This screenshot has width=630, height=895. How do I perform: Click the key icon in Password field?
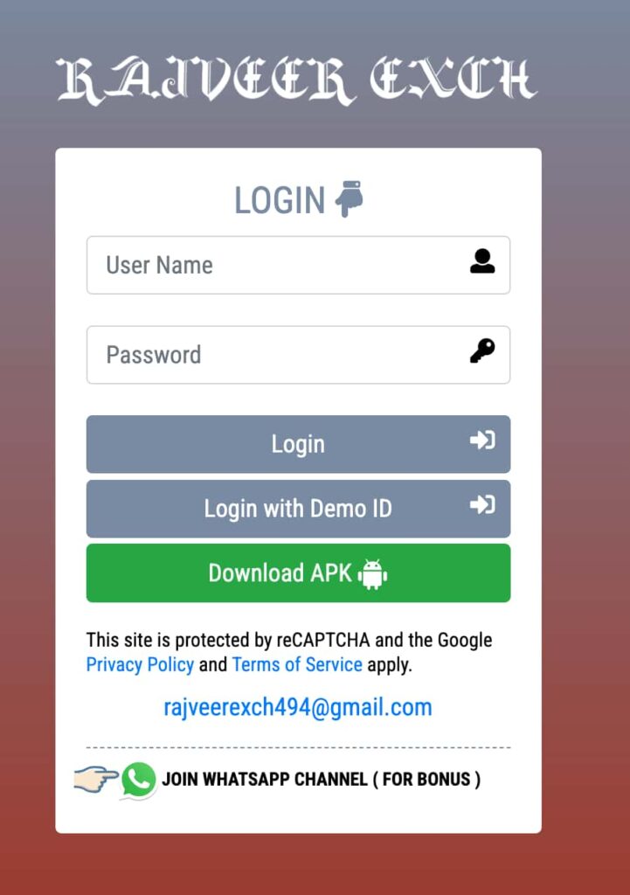(x=482, y=350)
